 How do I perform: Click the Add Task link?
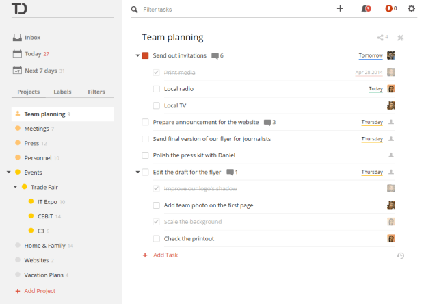[165, 255]
